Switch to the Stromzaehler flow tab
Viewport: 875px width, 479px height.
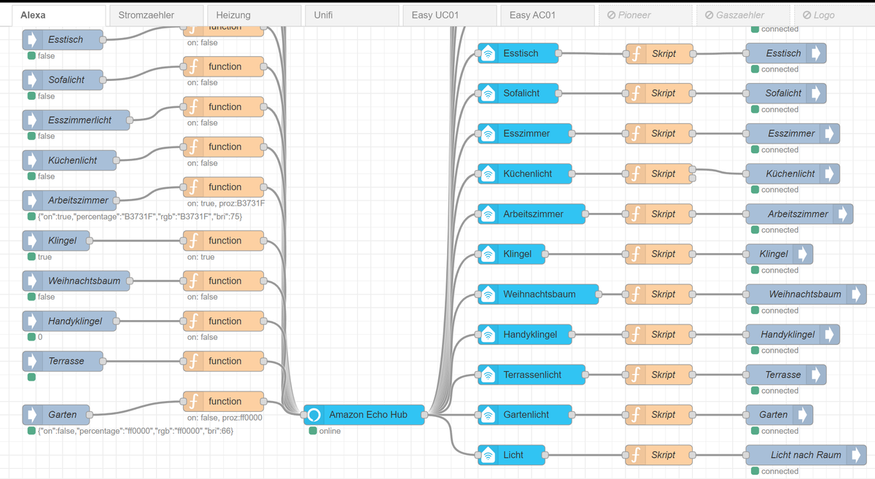pyautogui.click(x=155, y=15)
